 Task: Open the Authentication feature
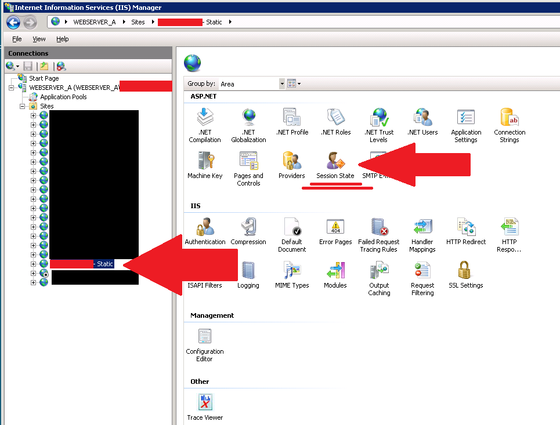tap(205, 231)
